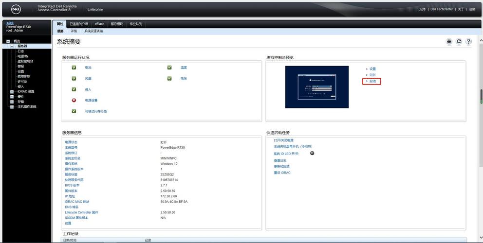Click the green check icon beside 侵入 status
This screenshot has height=243, width=483.
coord(74,89)
